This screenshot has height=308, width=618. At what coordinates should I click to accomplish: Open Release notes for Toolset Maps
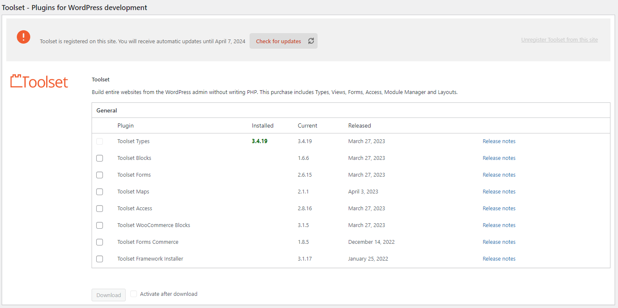499,192
